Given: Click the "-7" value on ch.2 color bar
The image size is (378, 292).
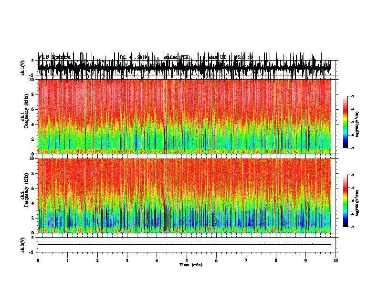Looking at the screenshot, I should 352,227.
